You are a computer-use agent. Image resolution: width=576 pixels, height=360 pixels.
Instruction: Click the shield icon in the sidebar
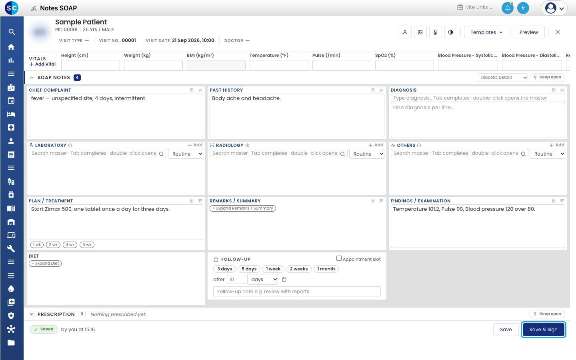(11, 316)
